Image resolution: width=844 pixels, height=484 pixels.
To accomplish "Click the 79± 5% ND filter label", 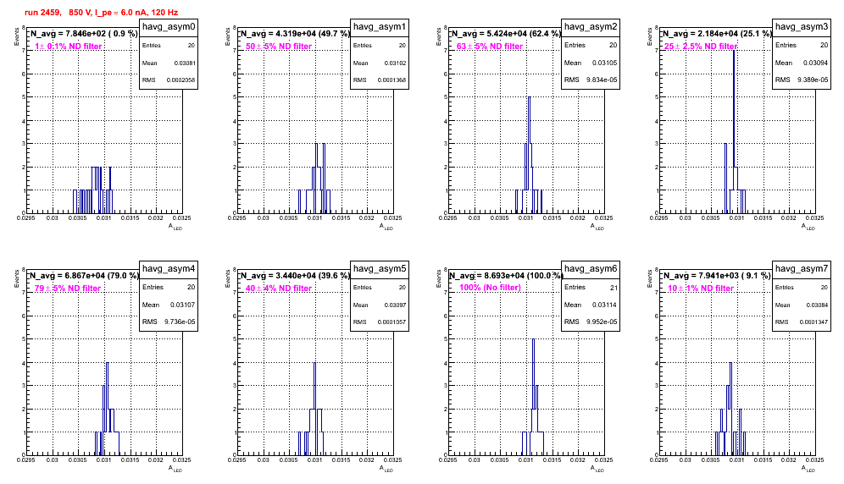I will point(68,289).
